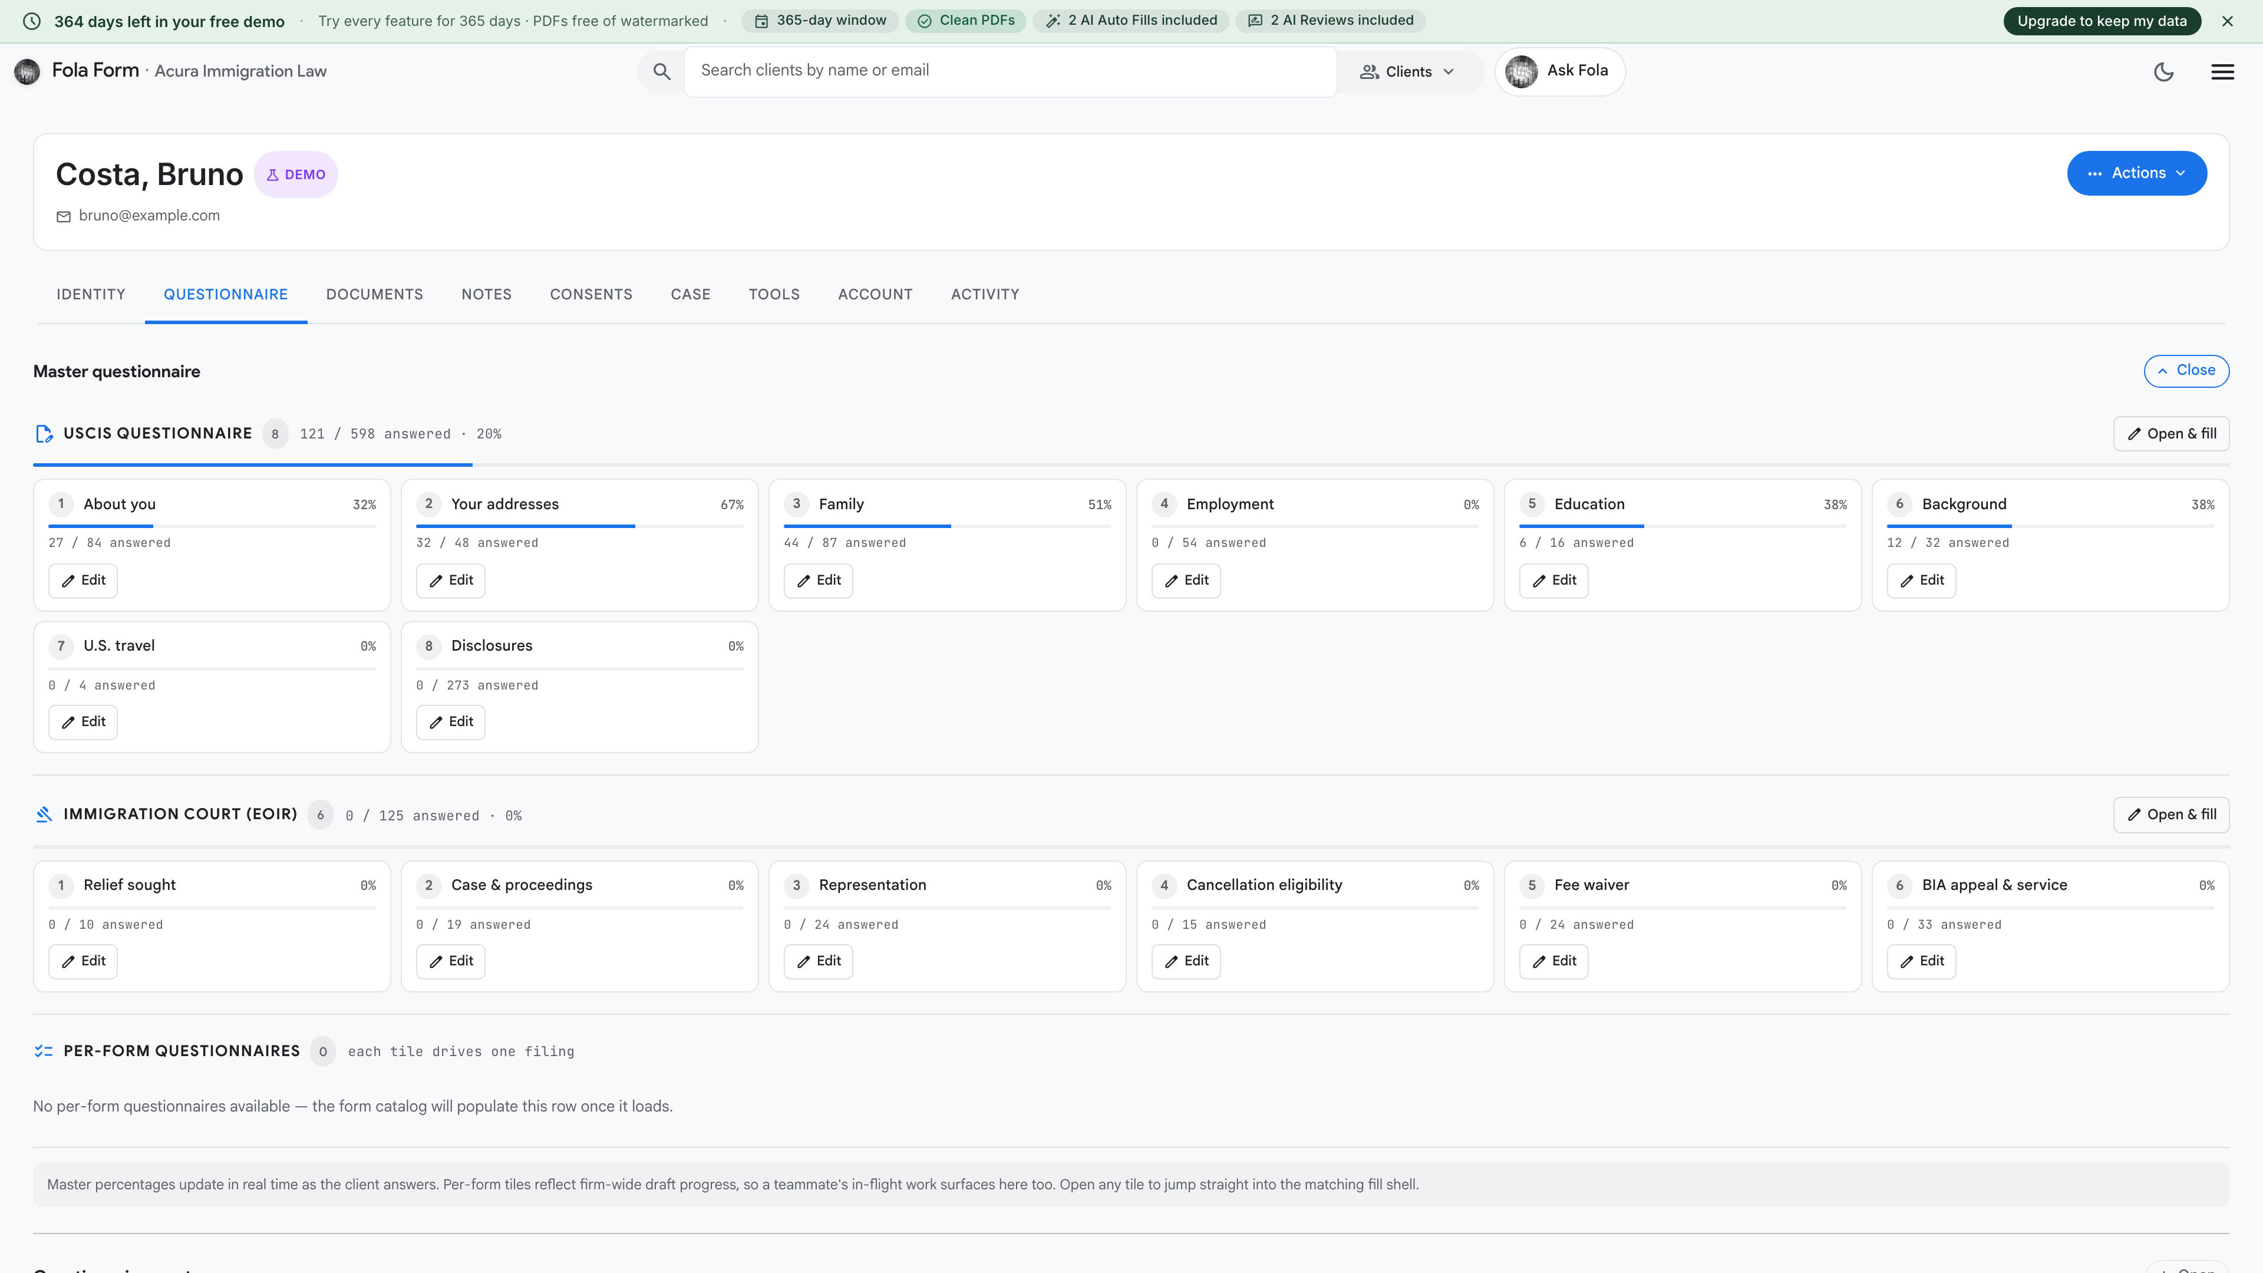Edit the Cancellation eligibility section

coord(1186,961)
